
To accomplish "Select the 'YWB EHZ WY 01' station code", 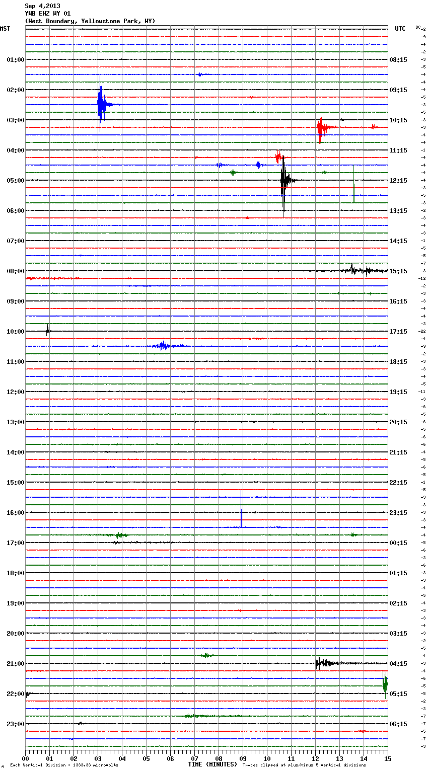I will click(48, 14).
